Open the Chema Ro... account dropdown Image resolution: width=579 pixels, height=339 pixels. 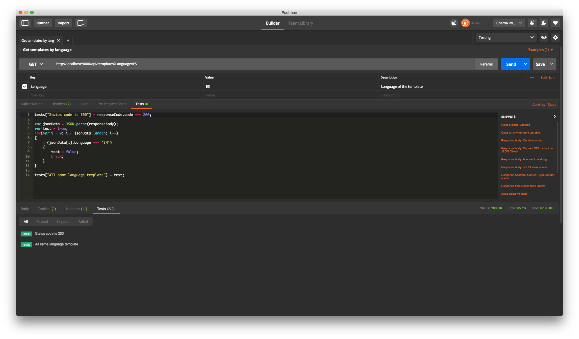[509, 23]
